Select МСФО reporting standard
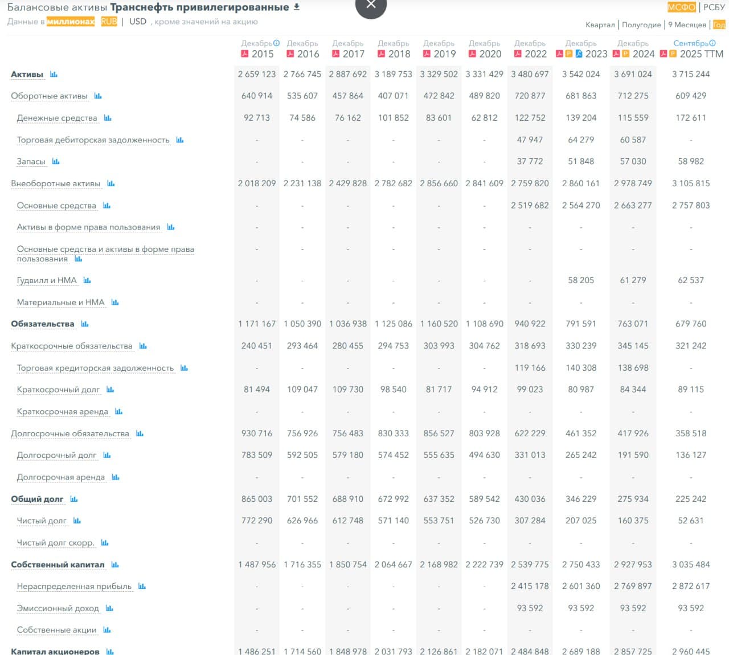This screenshot has height=655, width=729. [681, 7]
